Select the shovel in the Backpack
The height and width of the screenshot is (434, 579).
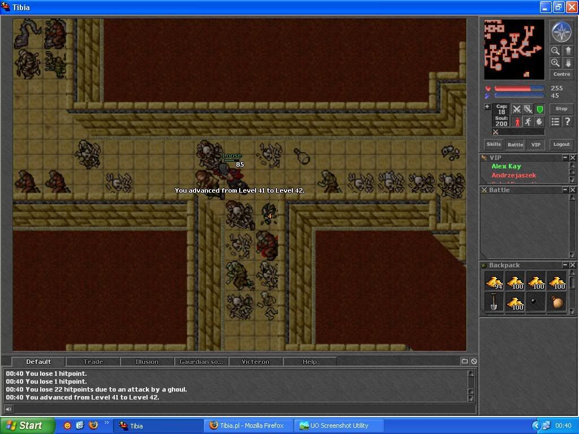point(494,302)
